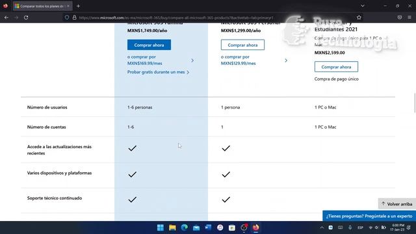Open 'o comprar por MXN$129.99/mes' link

pos(239,60)
